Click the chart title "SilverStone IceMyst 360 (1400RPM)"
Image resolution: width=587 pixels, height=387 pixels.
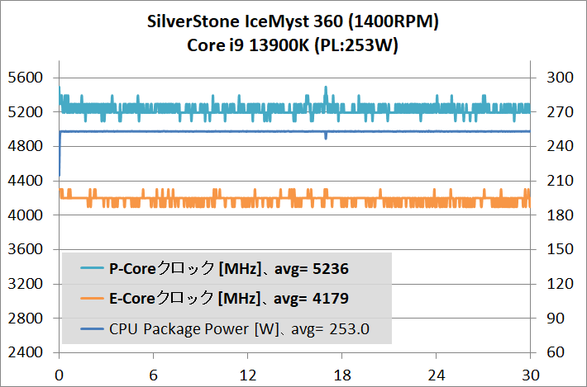[x=293, y=21]
